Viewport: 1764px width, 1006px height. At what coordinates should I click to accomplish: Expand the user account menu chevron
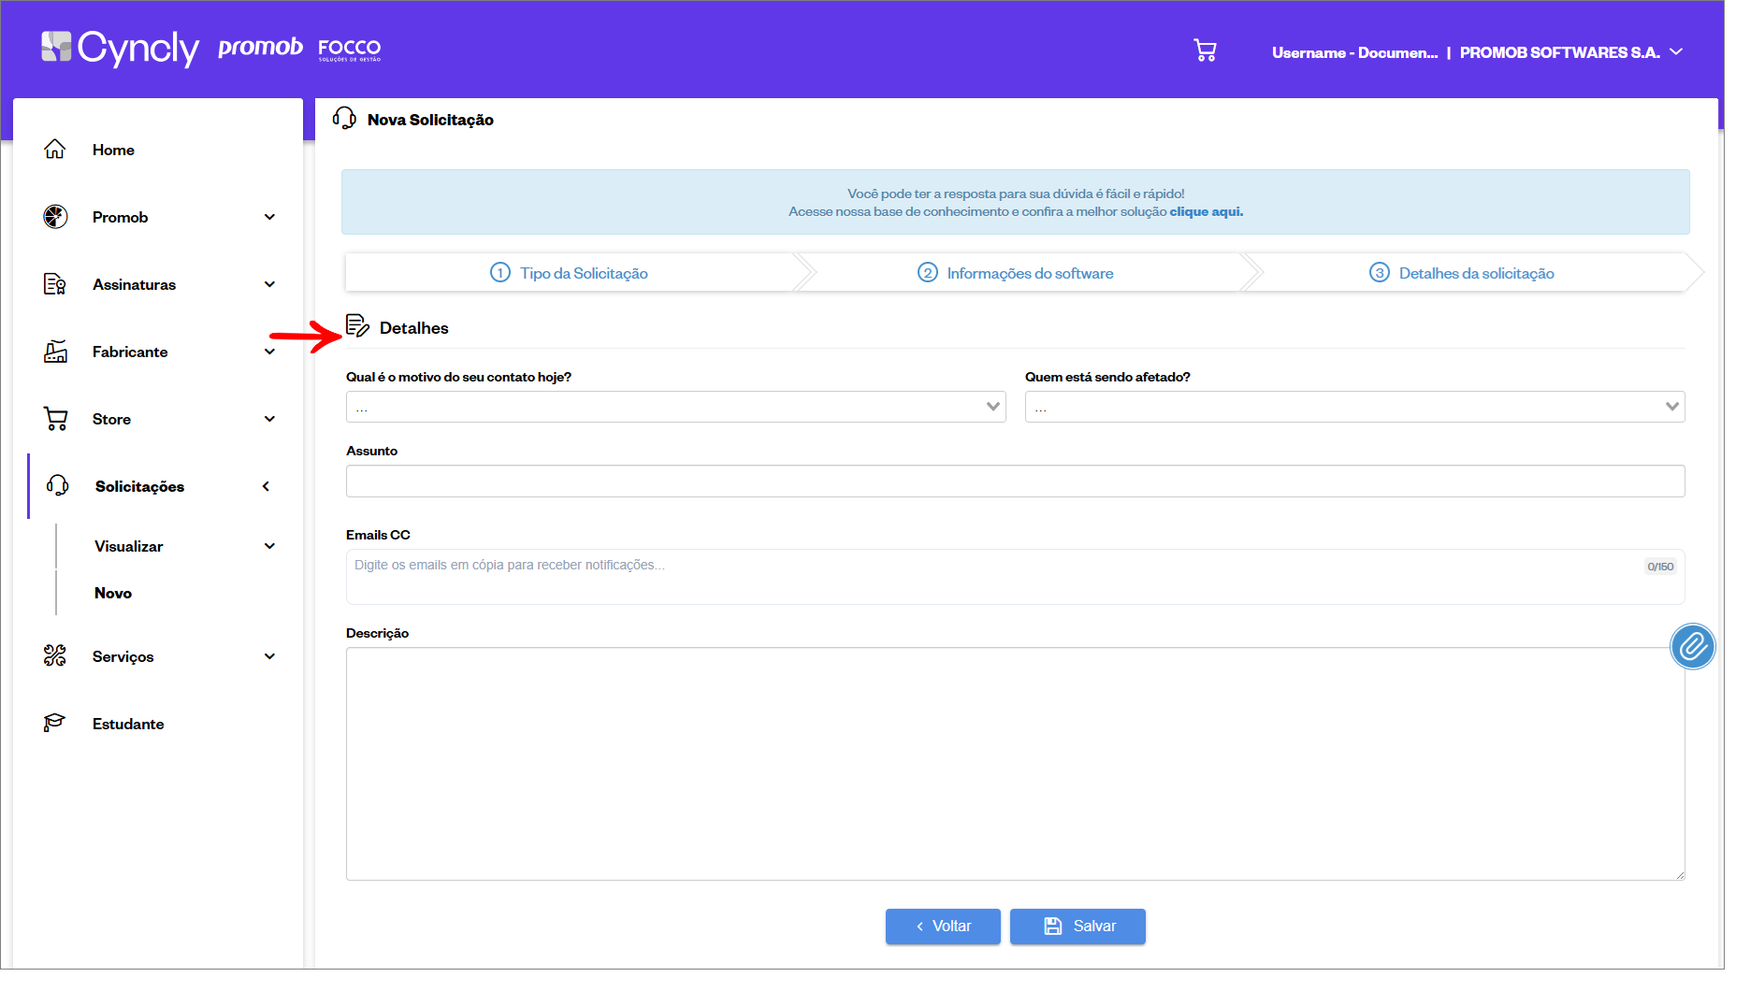pyautogui.click(x=1676, y=52)
